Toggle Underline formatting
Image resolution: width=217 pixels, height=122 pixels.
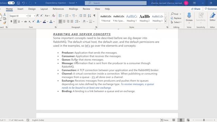19,21
